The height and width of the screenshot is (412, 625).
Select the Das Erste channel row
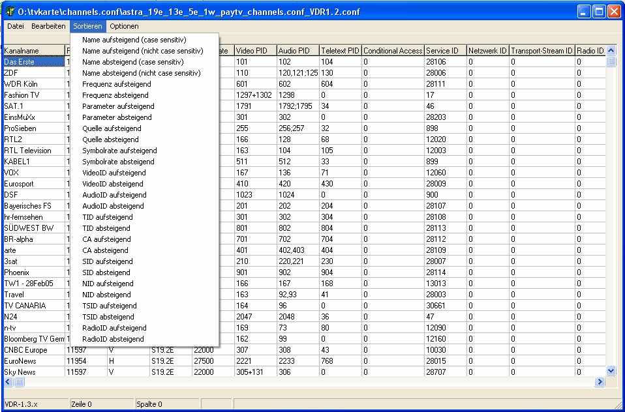tap(33, 62)
